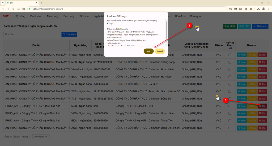Image resolution: width=272 pixels, height=146 pixels.
Task: Click the Xuất ODS export button
Action: point(244,26)
